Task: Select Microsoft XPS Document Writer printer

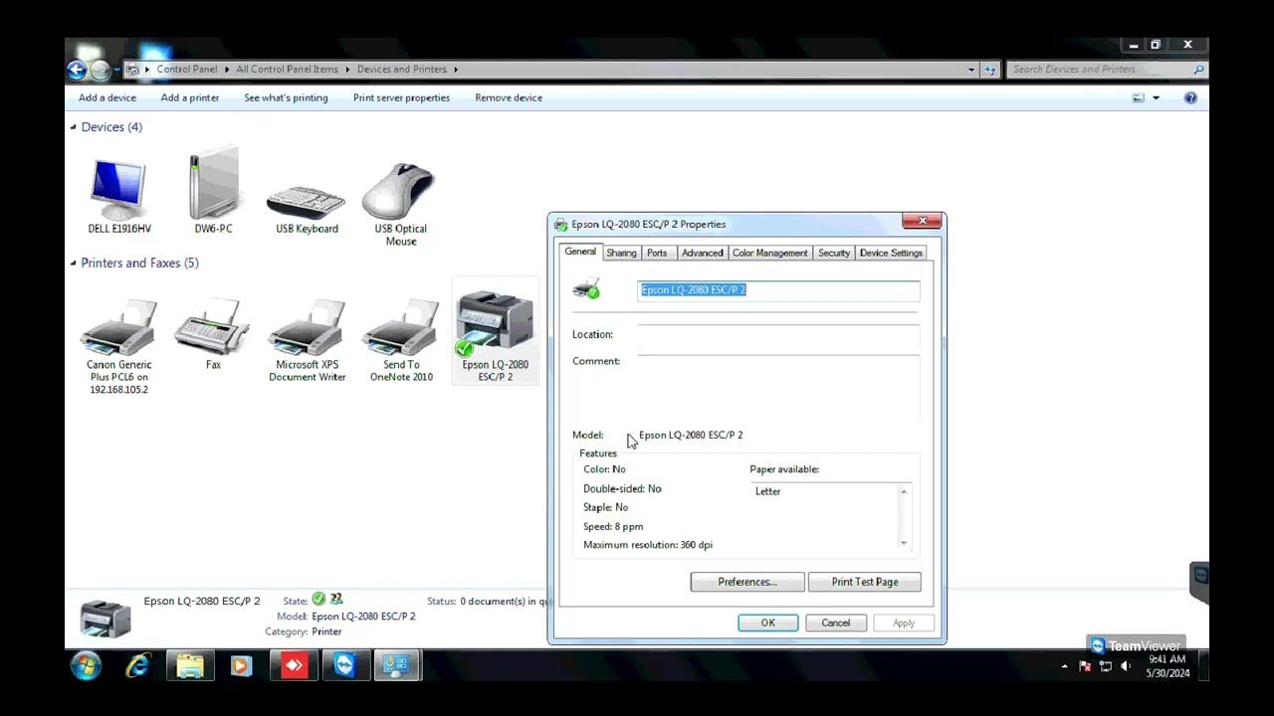Action: (x=307, y=340)
